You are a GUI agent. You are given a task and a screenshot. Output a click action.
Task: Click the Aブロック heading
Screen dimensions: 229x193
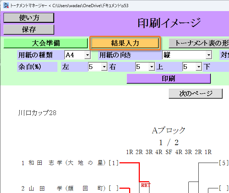tap(169, 130)
